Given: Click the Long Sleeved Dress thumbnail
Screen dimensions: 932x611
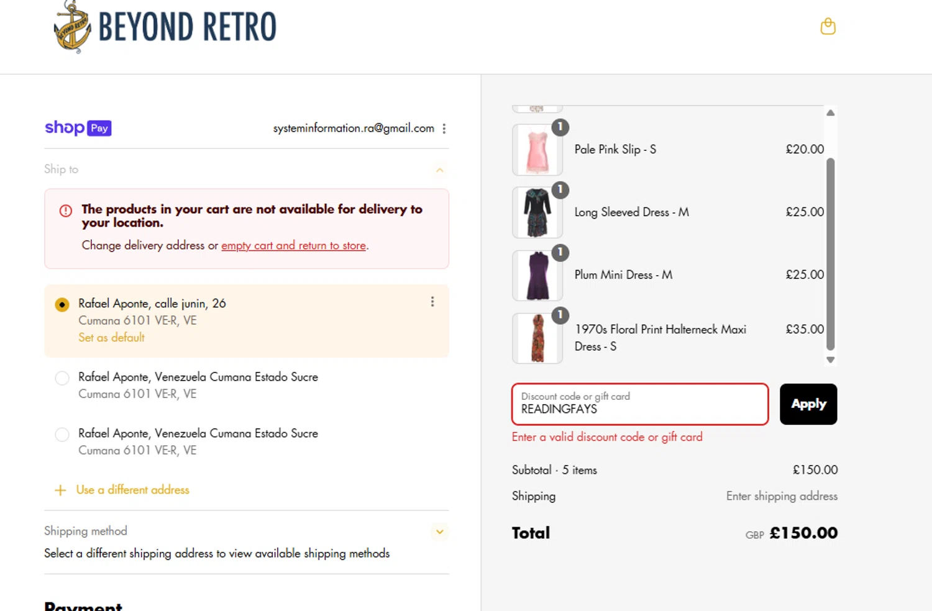Looking at the screenshot, I should (537, 212).
